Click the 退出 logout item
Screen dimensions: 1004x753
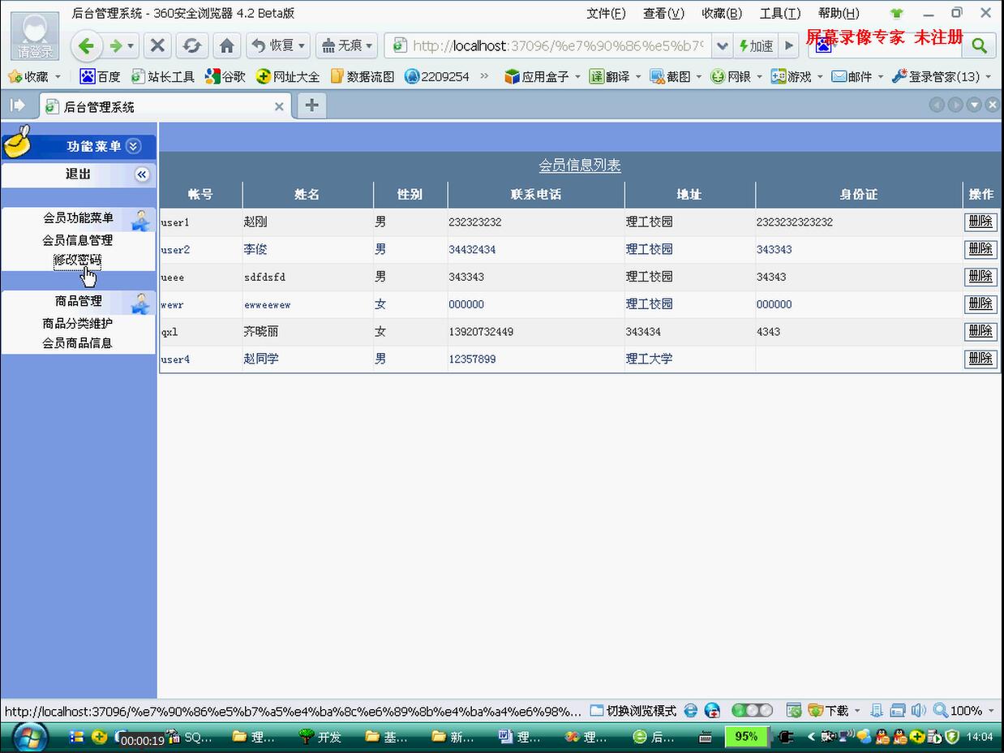click(79, 174)
